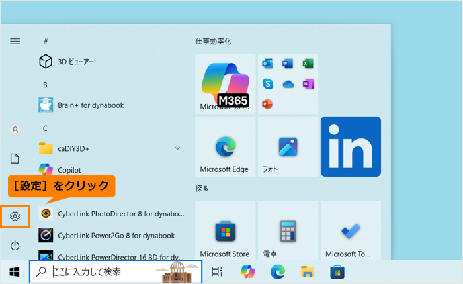The width and height of the screenshot is (463, 284).
Task: Open CyberLink PhotoDirector 8 for dynabook
Action: point(112,214)
